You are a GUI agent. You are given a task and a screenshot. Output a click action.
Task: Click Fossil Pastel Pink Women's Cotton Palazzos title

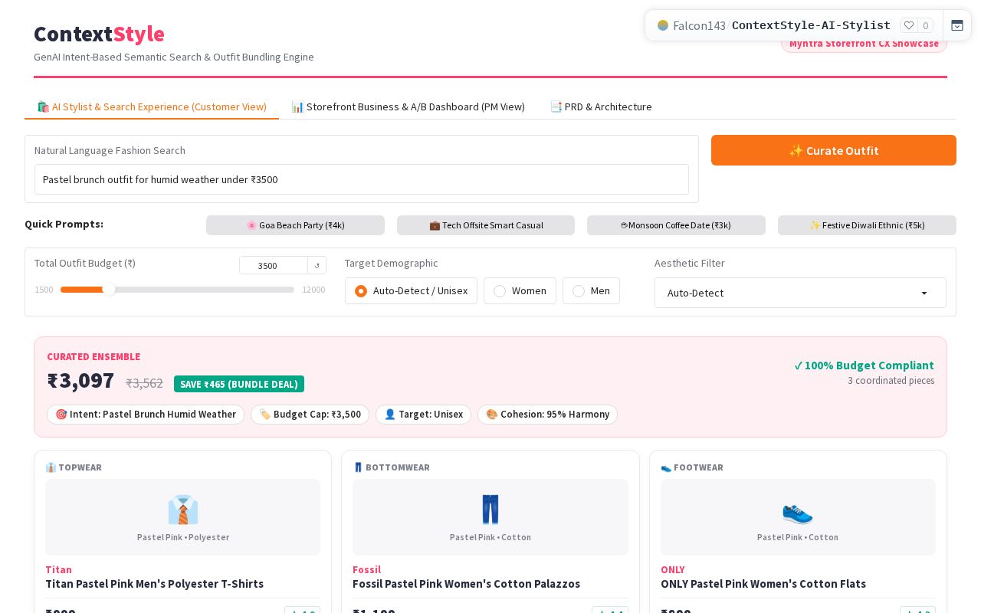[x=466, y=584]
